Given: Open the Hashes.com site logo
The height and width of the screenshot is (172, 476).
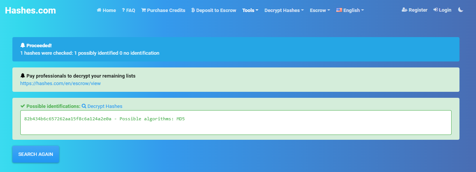Looking at the screenshot, I should point(30,10).
